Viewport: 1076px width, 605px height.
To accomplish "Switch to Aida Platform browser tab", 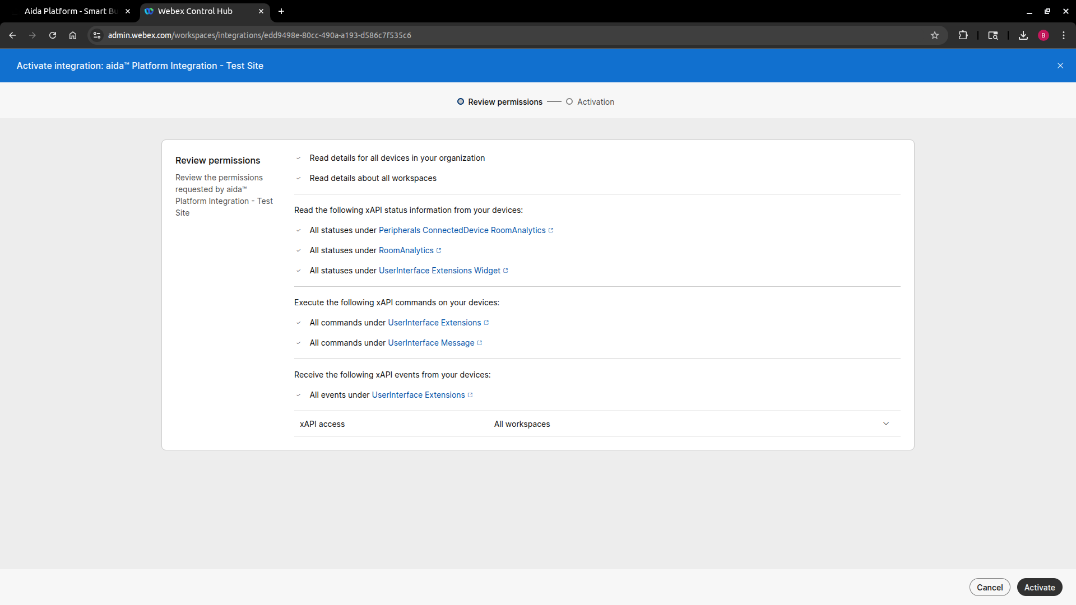I will [x=70, y=11].
